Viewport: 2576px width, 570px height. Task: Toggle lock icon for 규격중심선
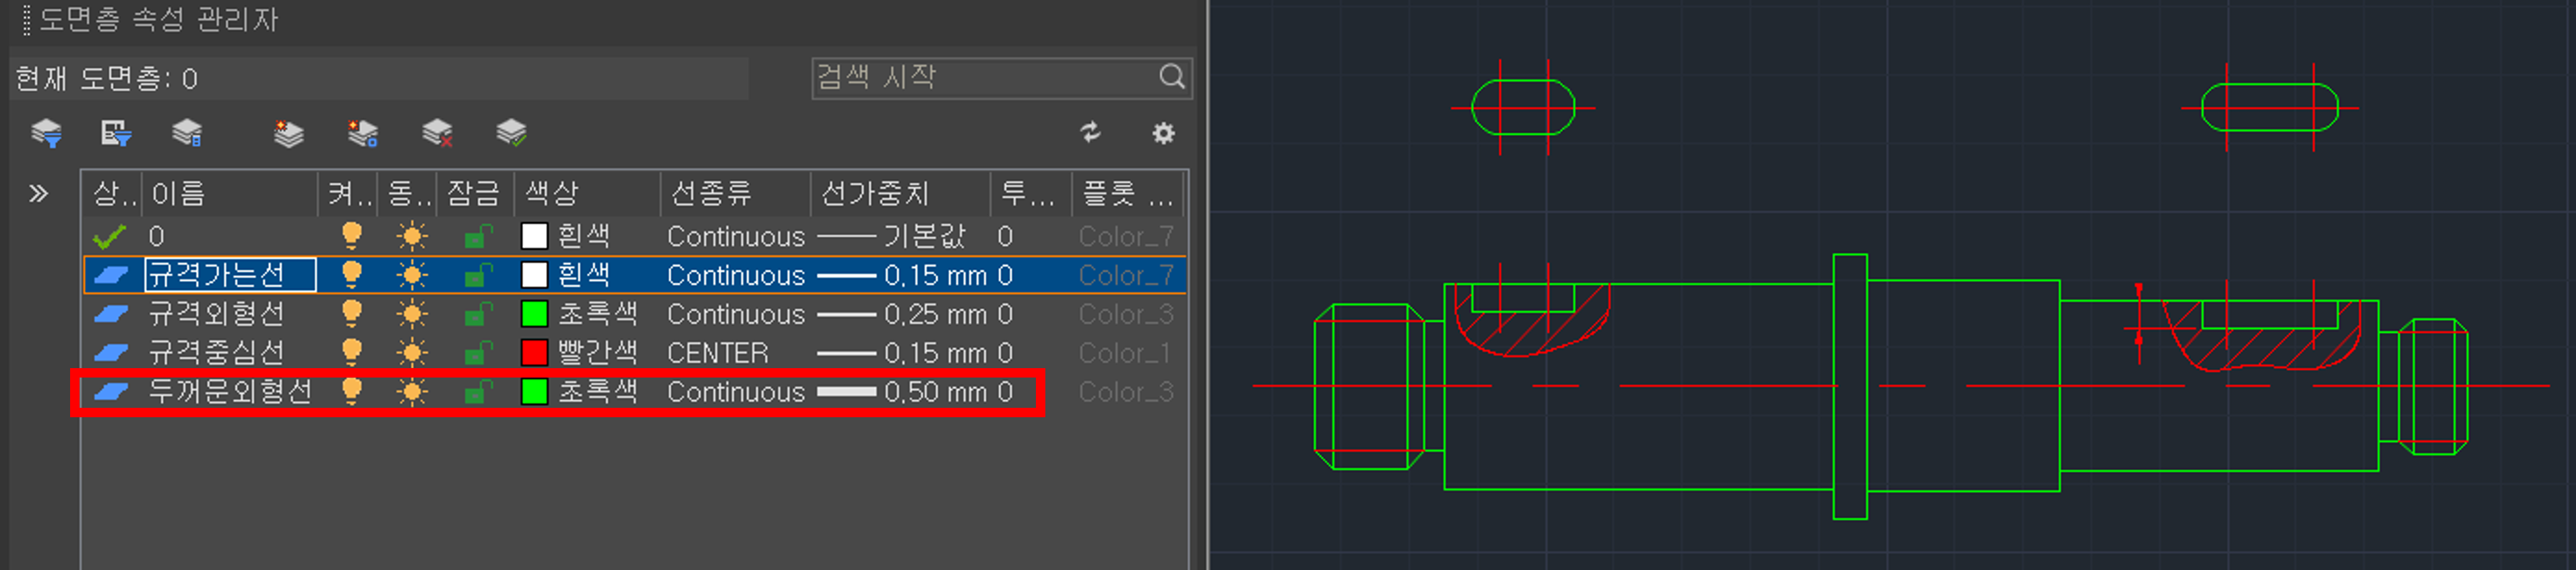[478, 353]
